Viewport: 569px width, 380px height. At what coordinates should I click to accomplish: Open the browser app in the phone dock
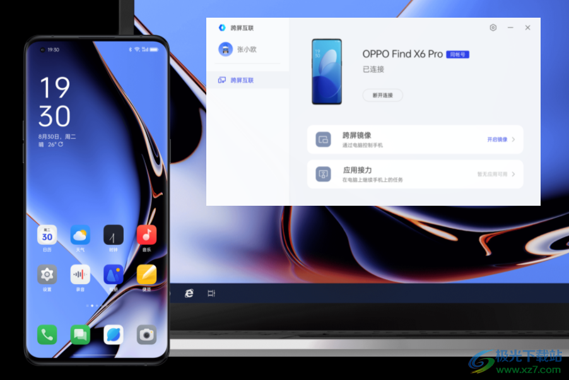tap(112, 335)
